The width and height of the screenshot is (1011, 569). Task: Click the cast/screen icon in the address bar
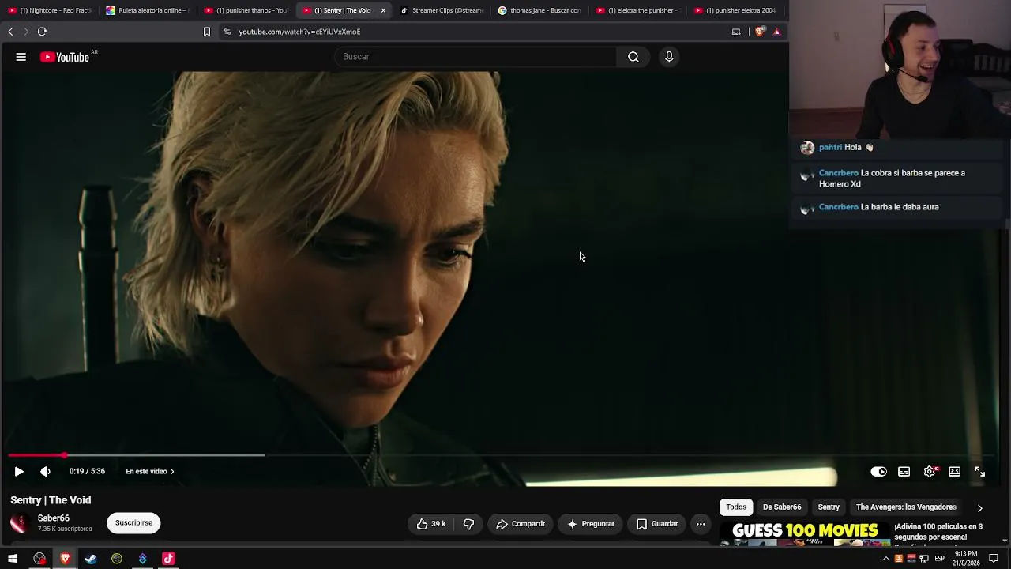tap(736, 32)
